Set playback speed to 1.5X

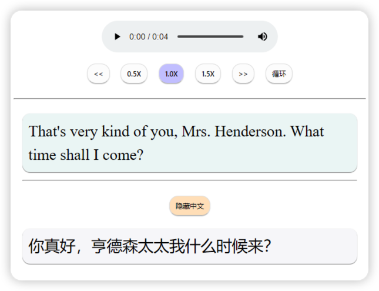click(208, 73)
